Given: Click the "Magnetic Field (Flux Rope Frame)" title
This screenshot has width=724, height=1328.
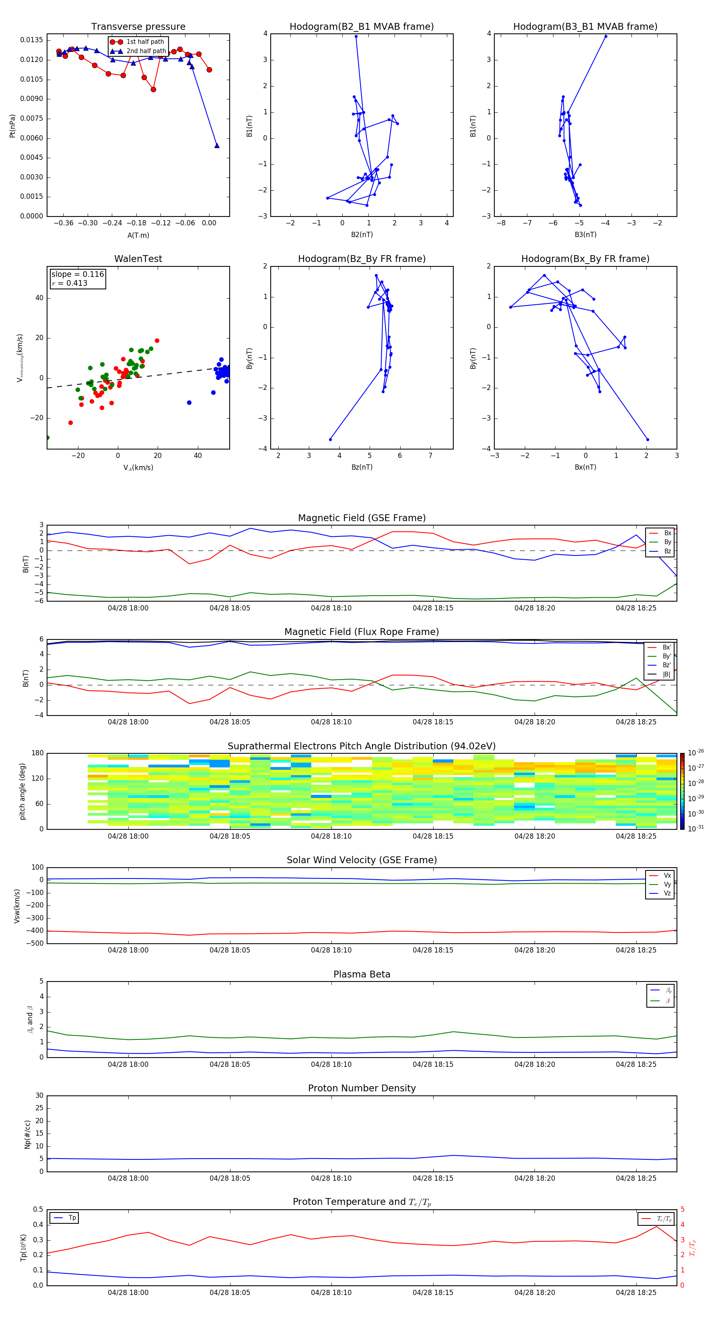Looking at the screenshot, I should click(x=362, y=632).
